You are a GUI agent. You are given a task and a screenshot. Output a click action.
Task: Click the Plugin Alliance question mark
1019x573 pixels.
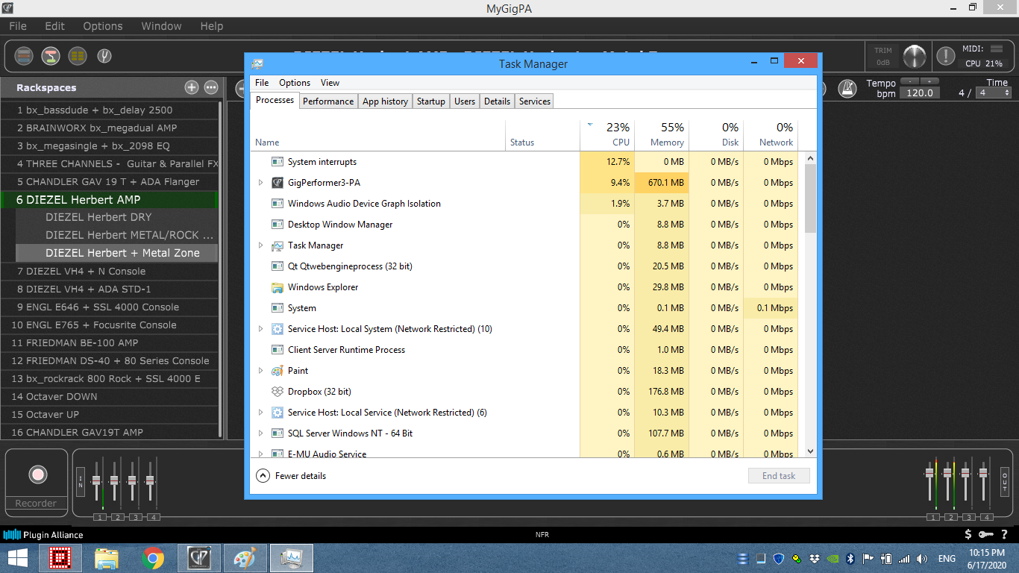1005,534
